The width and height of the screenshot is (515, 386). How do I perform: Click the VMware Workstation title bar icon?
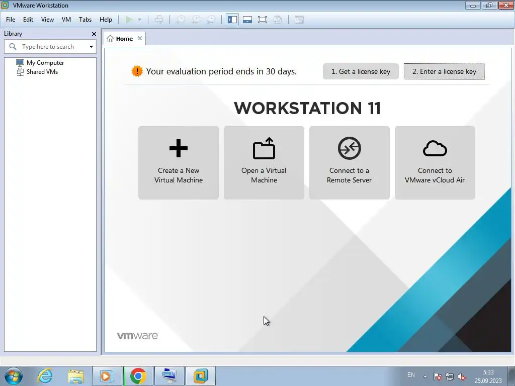5,5
